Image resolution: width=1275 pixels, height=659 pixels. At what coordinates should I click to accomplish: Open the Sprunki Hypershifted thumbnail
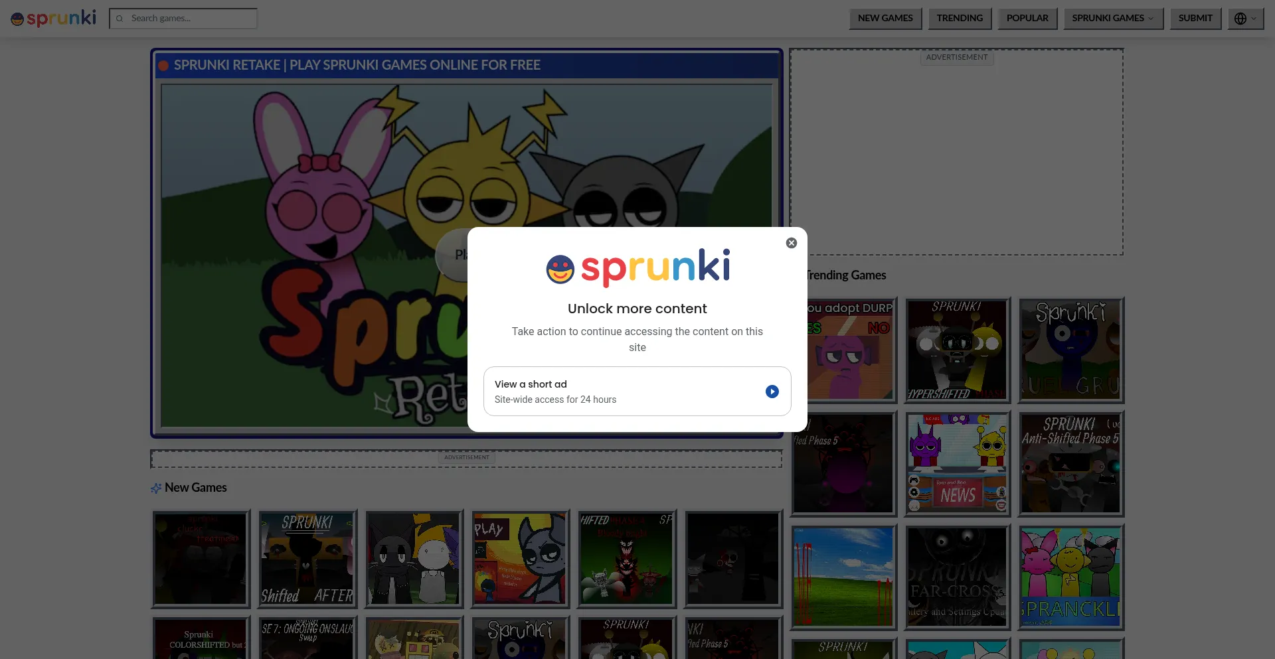[956, 350]
